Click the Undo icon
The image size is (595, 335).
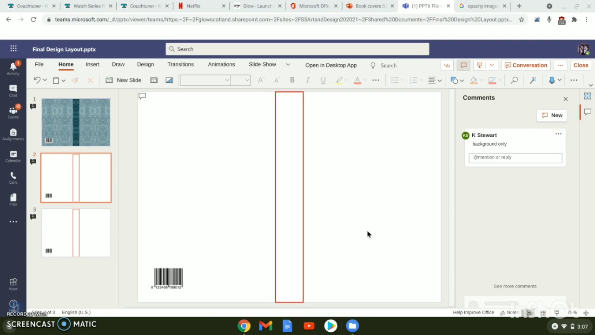click(x=37, y=80)
